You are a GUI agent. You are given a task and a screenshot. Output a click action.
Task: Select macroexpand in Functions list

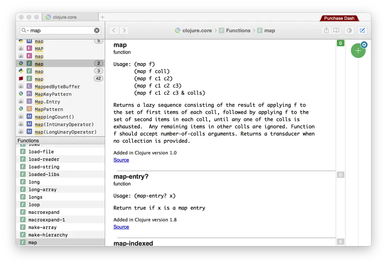click(x=60, y=212)
